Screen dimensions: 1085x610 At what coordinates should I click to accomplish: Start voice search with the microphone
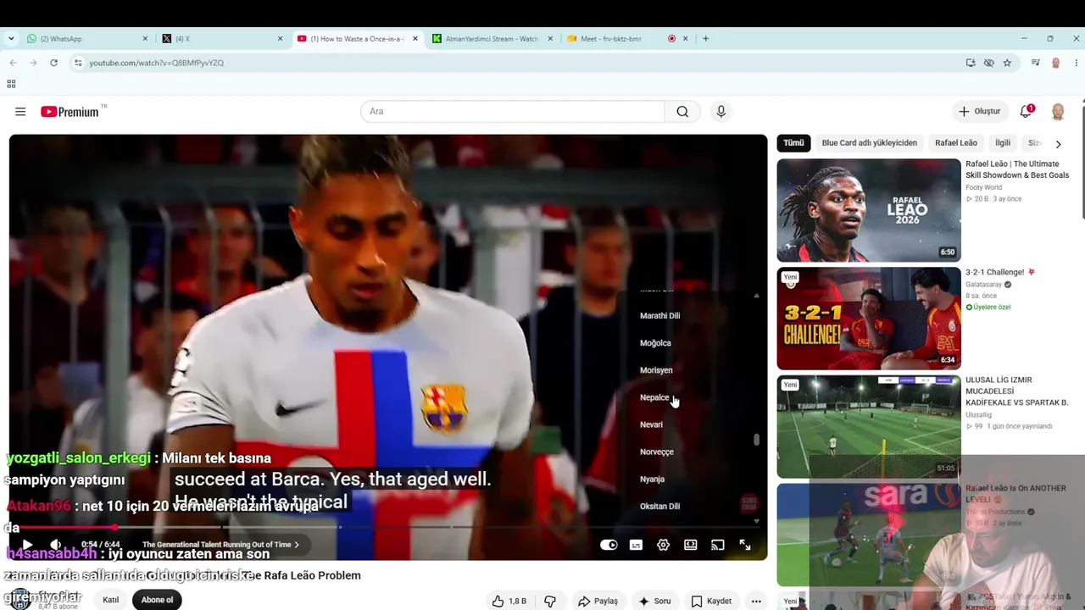pos(721,112)
